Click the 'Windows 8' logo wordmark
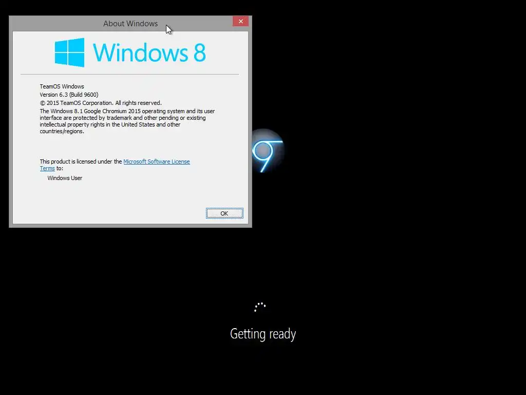The image size is (526, 395). [149, 52]
